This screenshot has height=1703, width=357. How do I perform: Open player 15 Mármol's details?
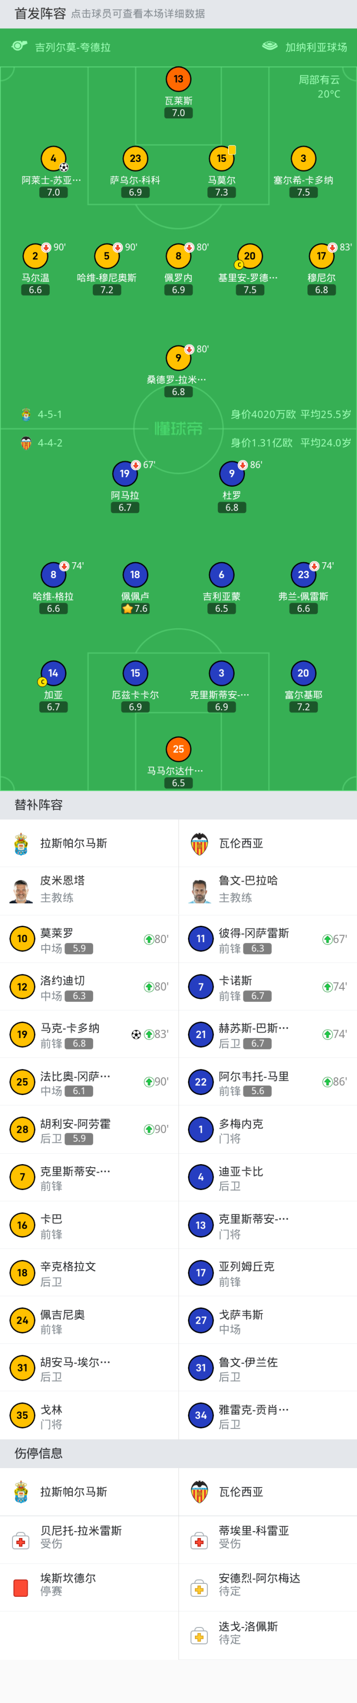coord(221,158)
